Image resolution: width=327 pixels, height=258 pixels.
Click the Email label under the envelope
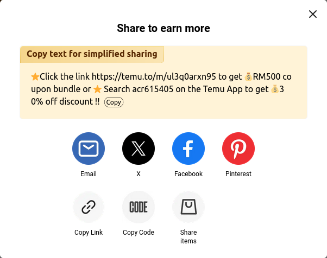[89, 174]
